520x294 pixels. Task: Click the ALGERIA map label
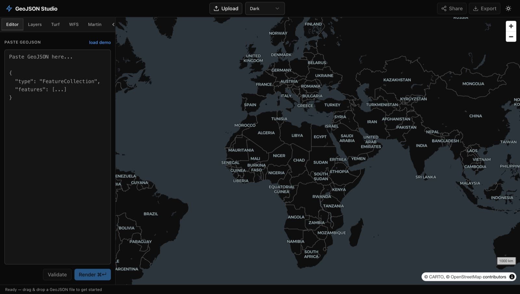click(266, 133)
